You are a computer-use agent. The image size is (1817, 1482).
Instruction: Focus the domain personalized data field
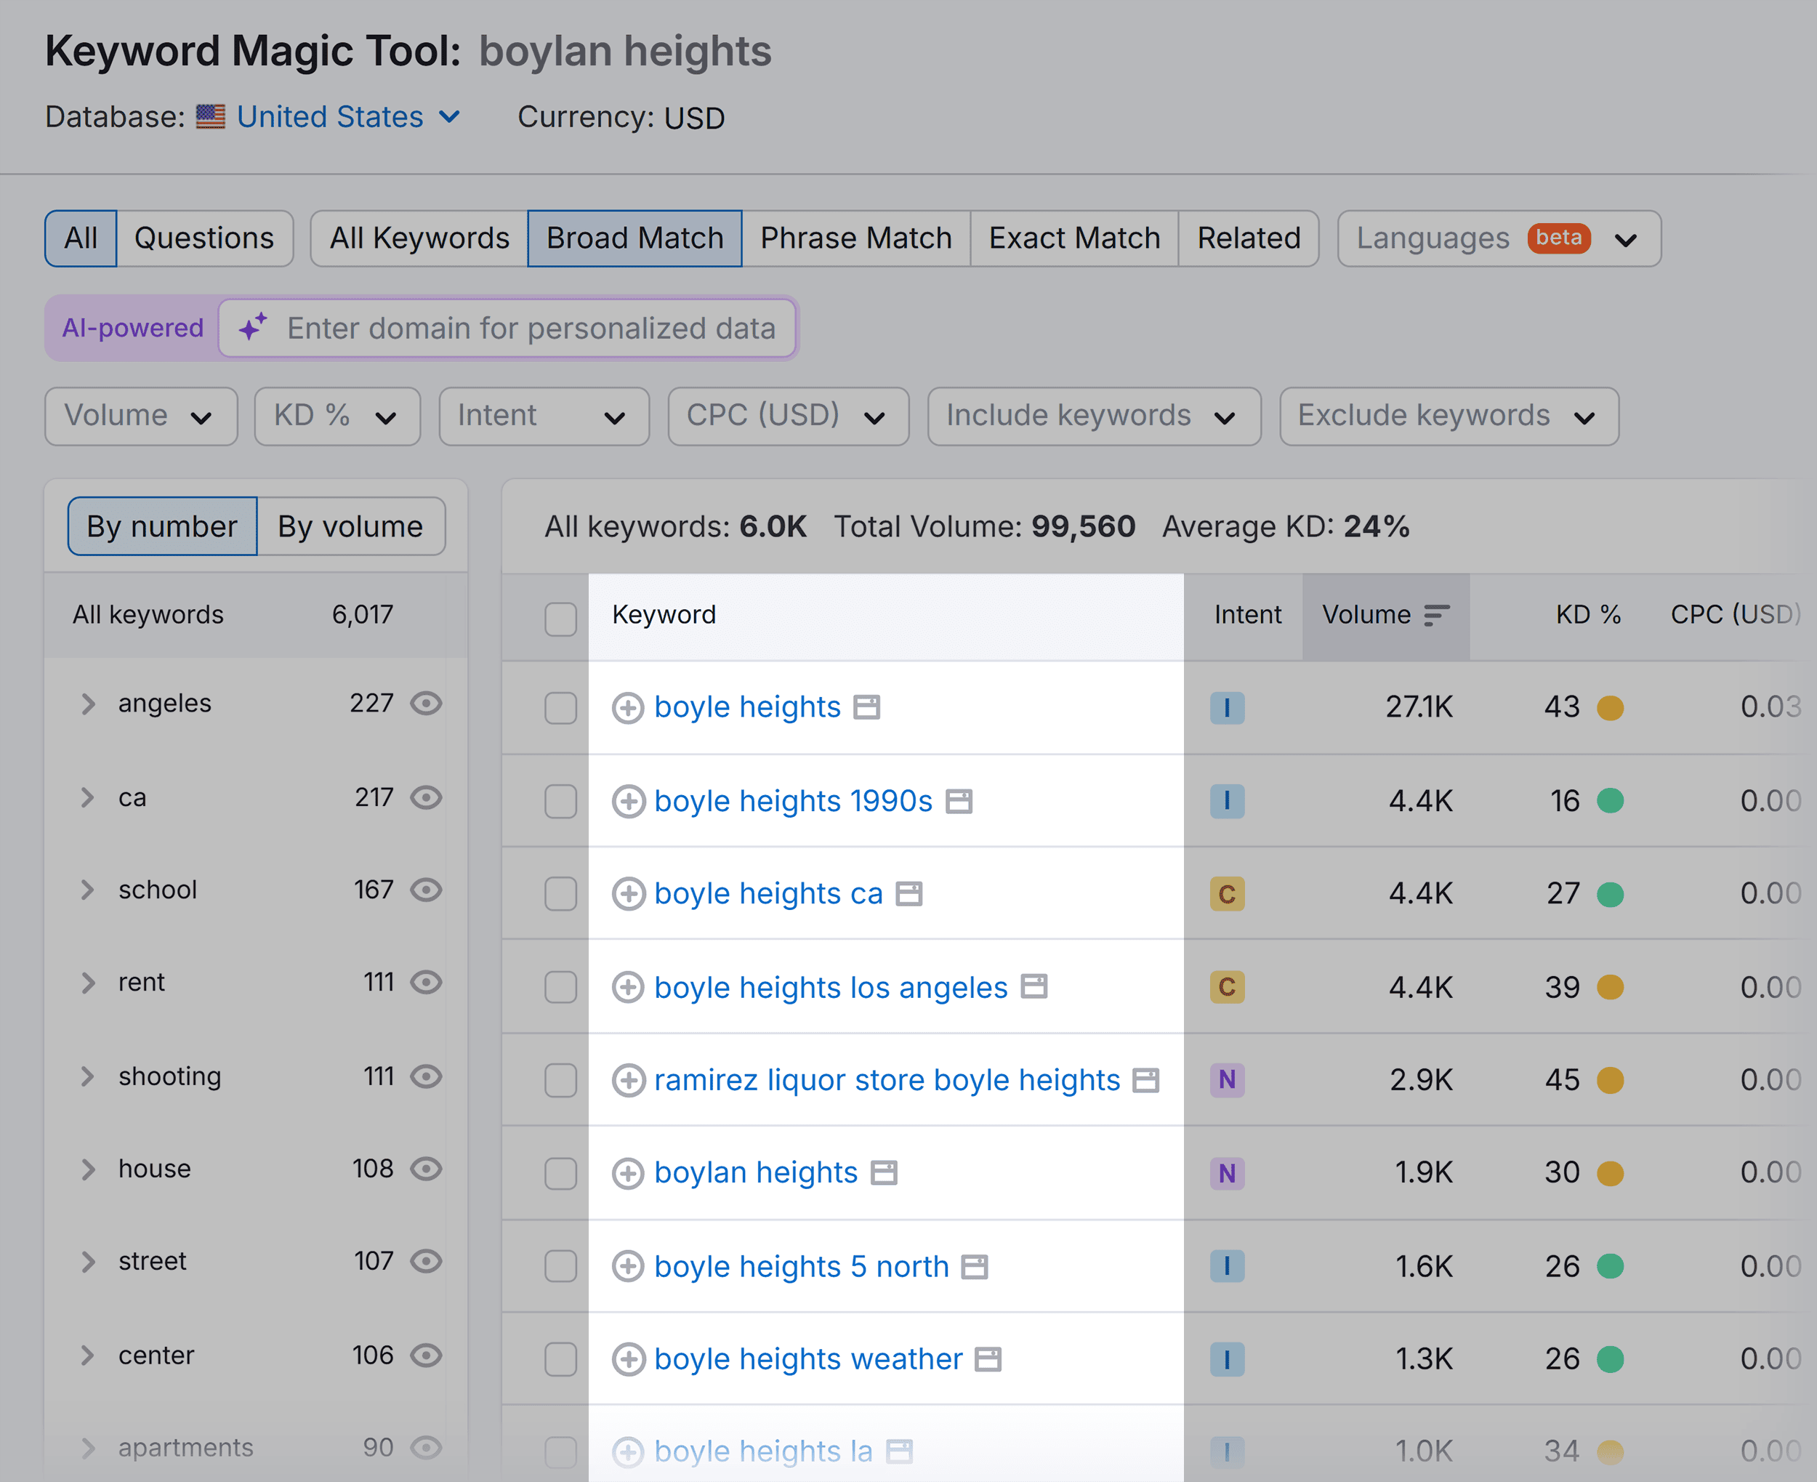(x=507, y=329)
